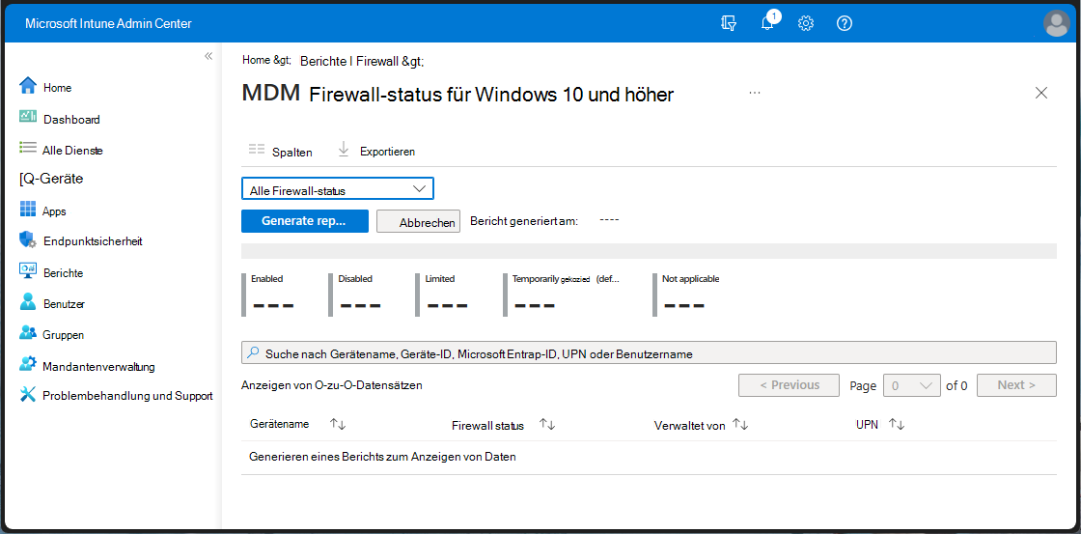The image size is (1081, 534).
Task: Click the Berichte monitor icon
Action: (x=28, y=270)
